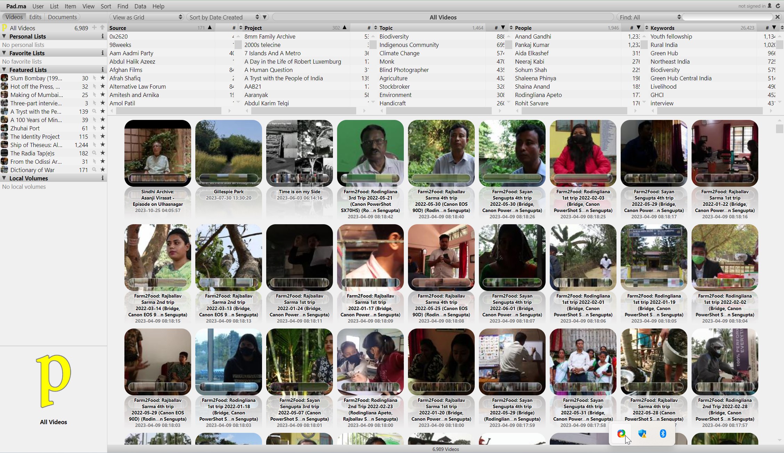Image resolution: width=784 pixels, height=453 pixels.
Task: Toggle the favorite star for Hot off the Press
Action: click(103, 86)
